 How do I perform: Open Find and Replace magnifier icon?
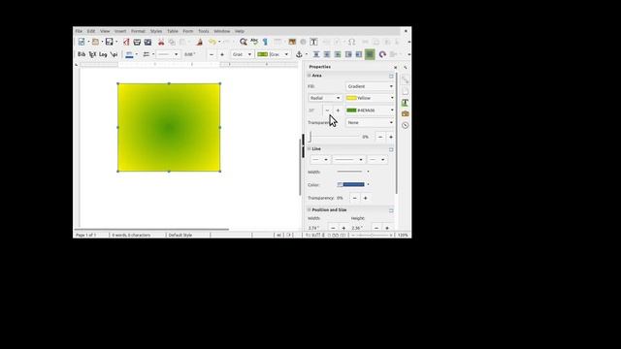tap(244, 42)
